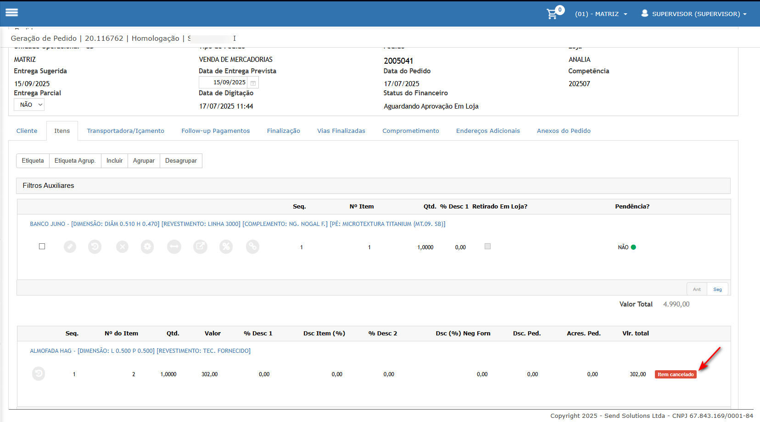760x422 pixels.
Task: Click the gear settings icon for BANCO JUNO
Action: tap(147, 247)
